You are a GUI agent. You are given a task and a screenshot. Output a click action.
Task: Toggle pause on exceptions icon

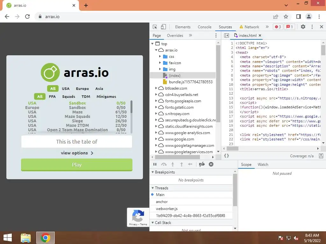pyautogui.click(x=211, y=164)
